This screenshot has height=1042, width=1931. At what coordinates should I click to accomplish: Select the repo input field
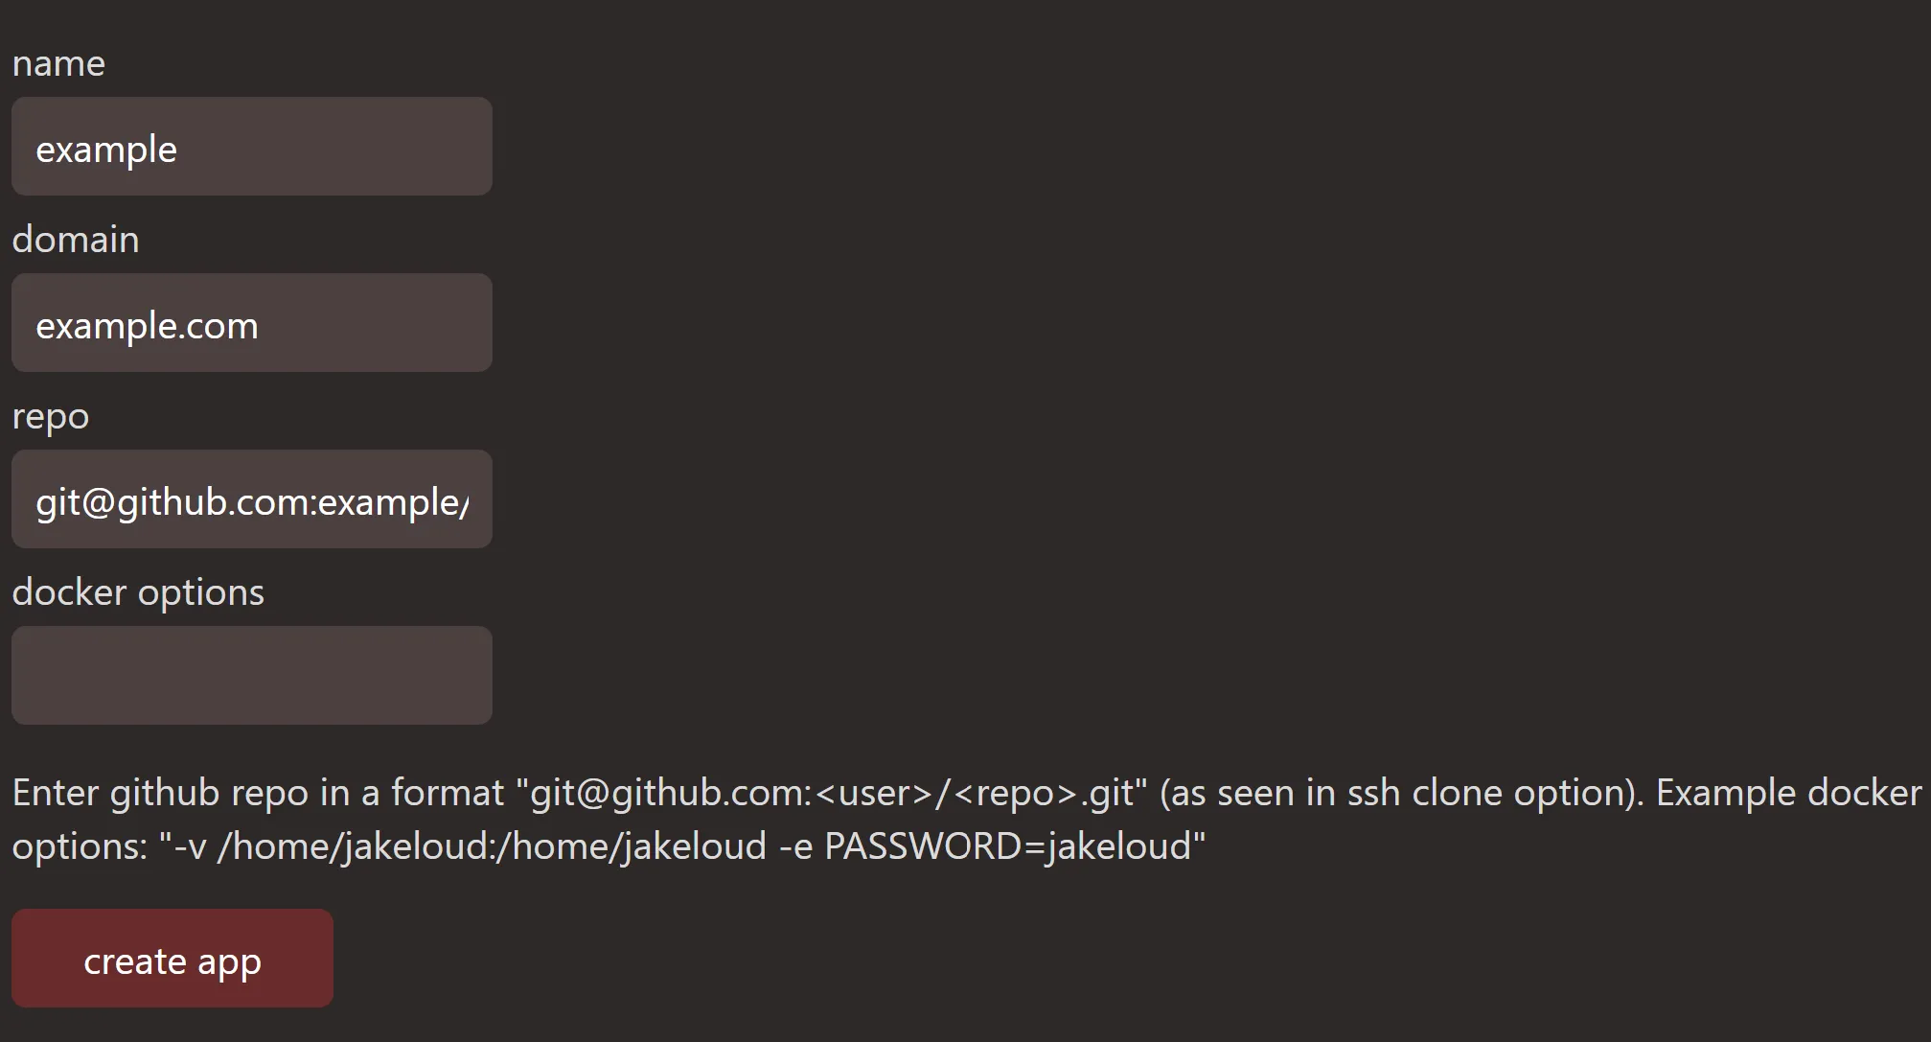click(251, 499)
